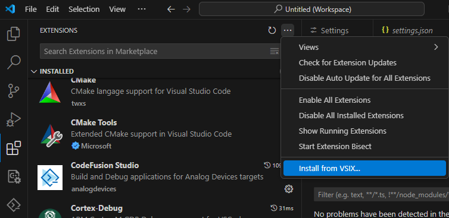Open the Explorer view in activity bar
449x218 pixels.
point(14,34)
